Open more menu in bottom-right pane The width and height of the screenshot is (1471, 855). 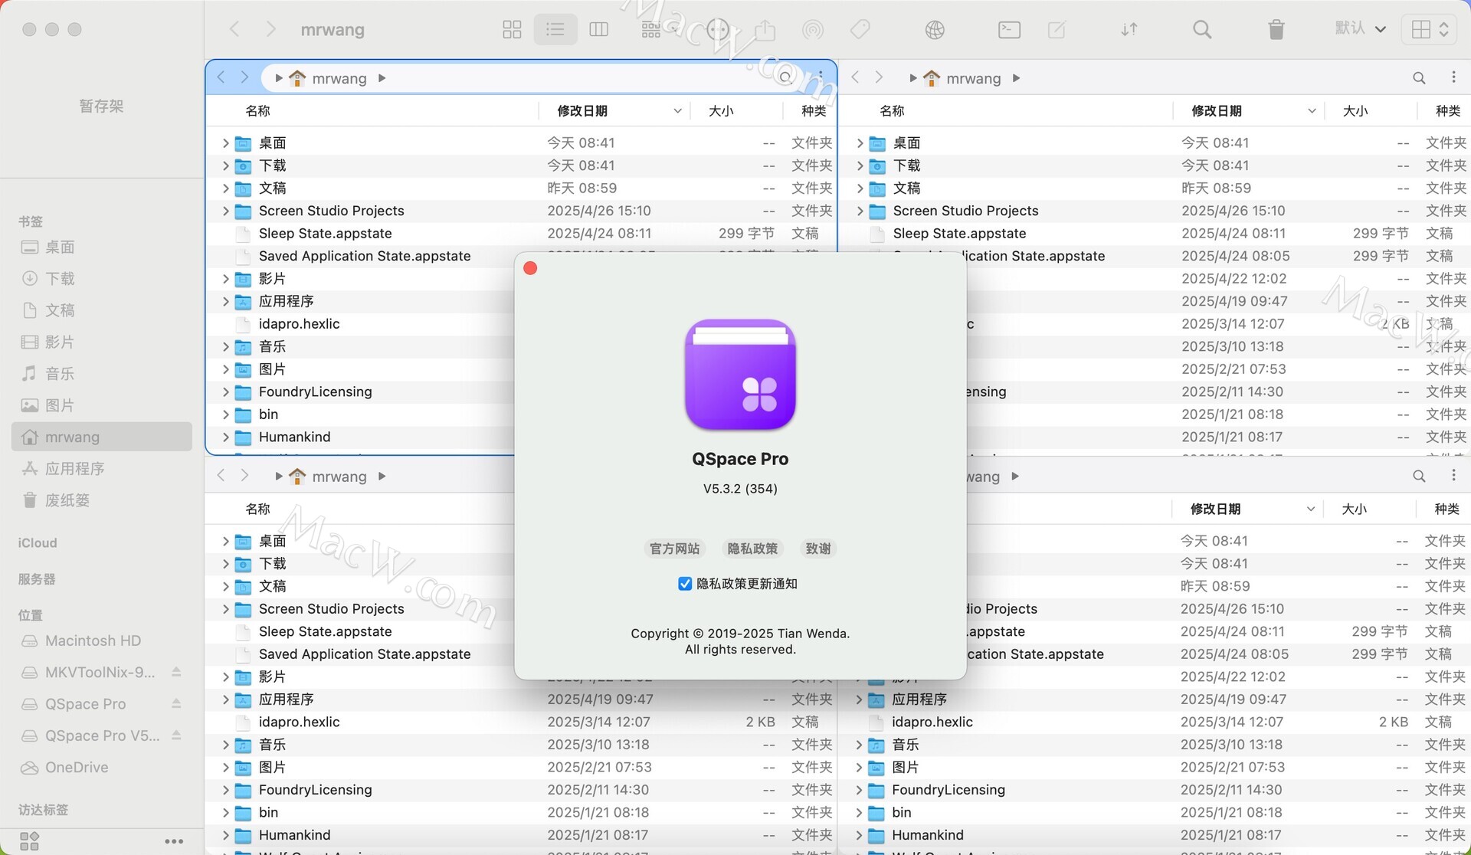pyautogui.click(x=1453, y=476)
